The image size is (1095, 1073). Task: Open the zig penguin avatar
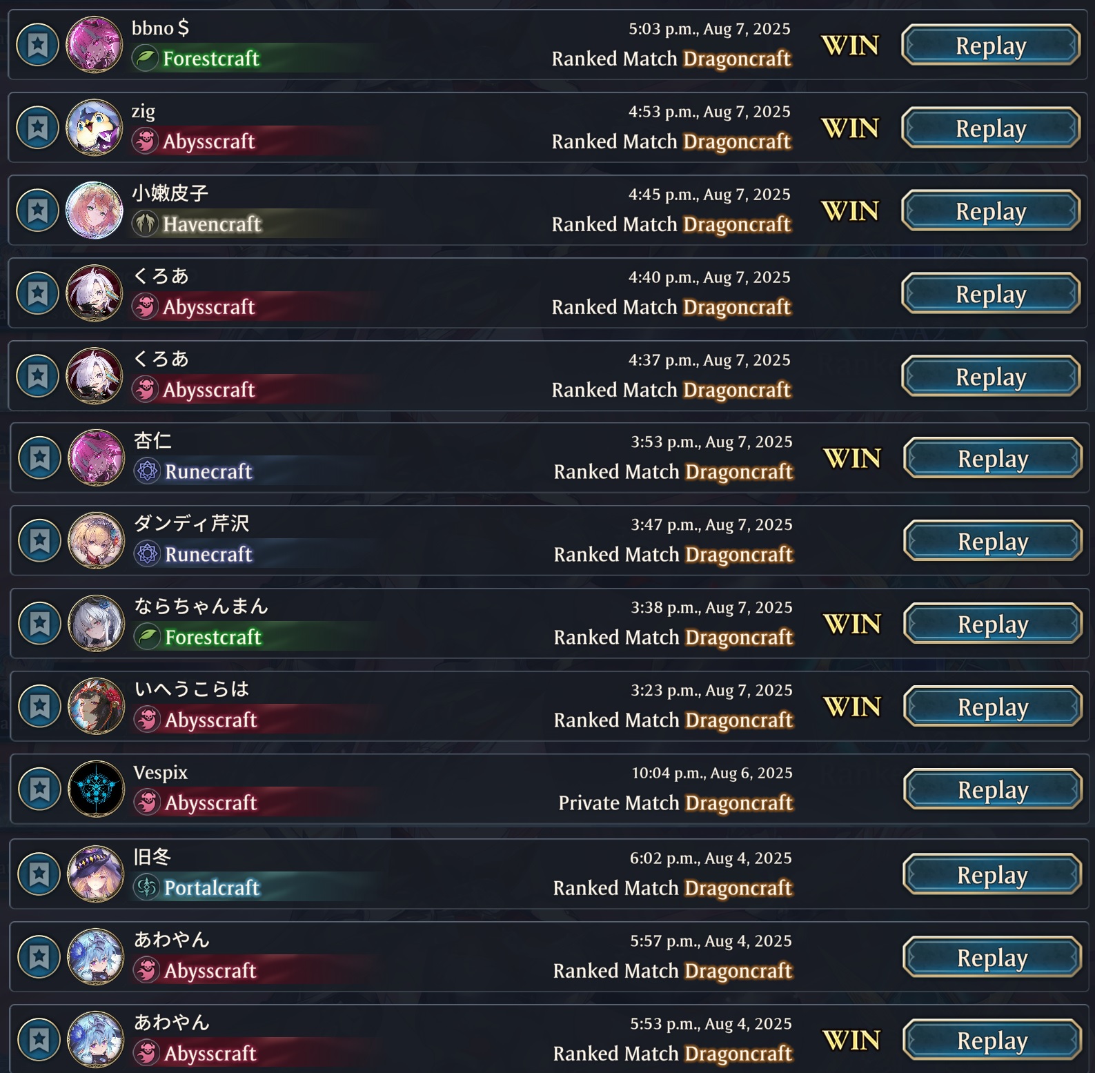[95, 128]
